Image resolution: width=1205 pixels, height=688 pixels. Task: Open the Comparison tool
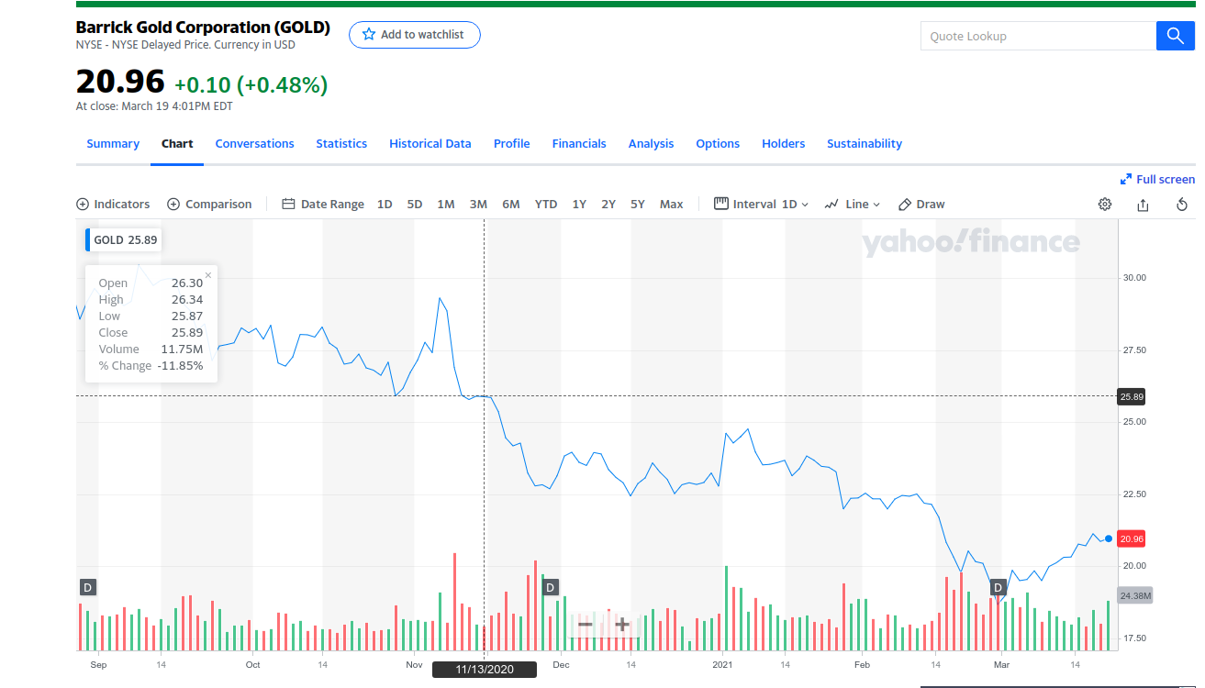209,204
